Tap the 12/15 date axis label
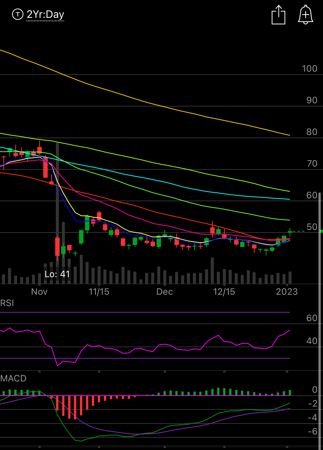Viewport: 323px width, 450px height. (224, 292)
